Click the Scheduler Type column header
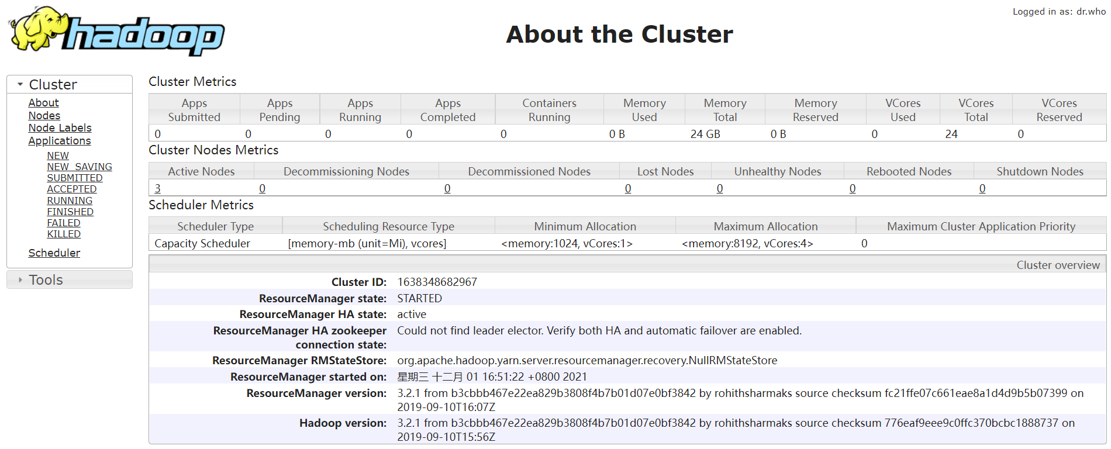 pos(215,226)
